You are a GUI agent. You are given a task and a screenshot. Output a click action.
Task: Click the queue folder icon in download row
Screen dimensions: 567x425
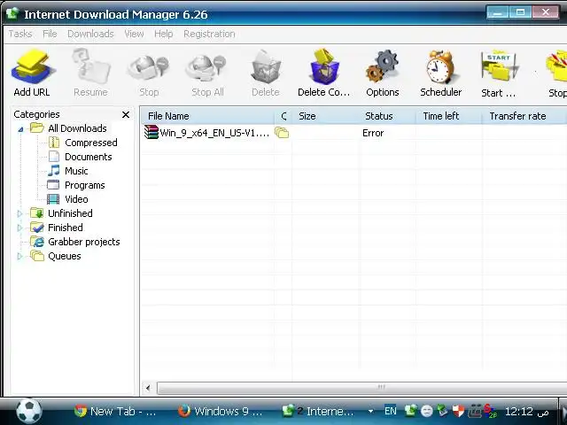[282, 133]
